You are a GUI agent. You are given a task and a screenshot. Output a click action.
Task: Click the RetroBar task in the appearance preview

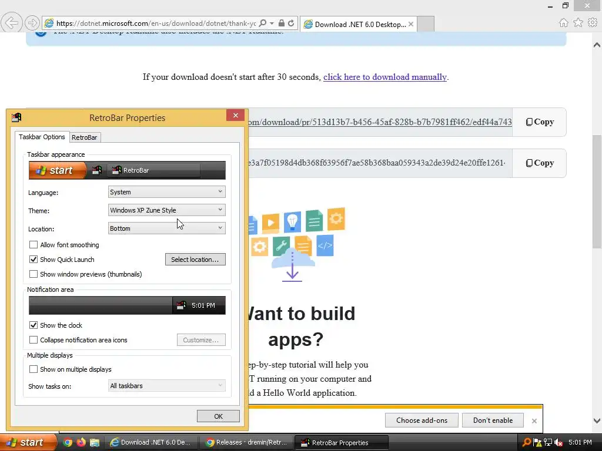click(x=153, y=170)
